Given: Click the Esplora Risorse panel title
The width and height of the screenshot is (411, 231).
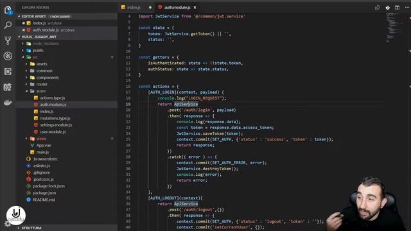Looking at the screenshot, I should [x=35, y=8].
